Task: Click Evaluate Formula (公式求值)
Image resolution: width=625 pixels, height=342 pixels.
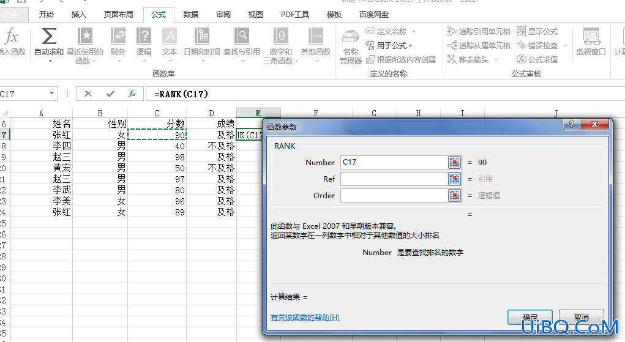Action: 537,59
